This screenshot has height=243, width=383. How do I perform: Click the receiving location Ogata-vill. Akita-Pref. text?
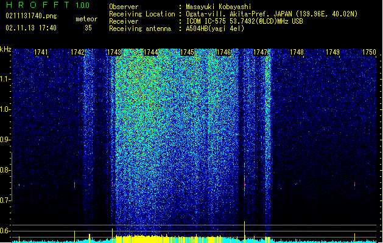272,14
